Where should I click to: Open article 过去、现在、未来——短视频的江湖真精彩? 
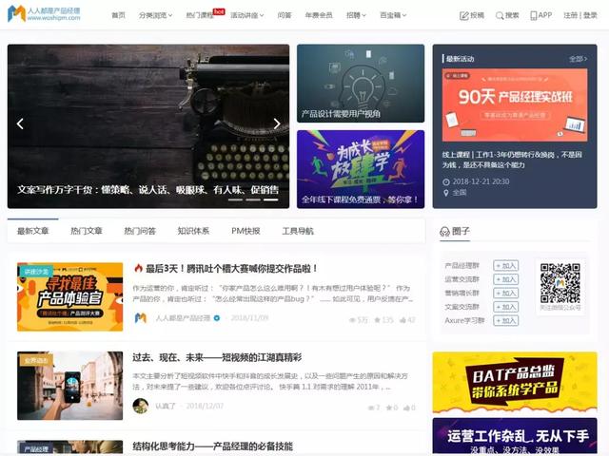[217, 357]
